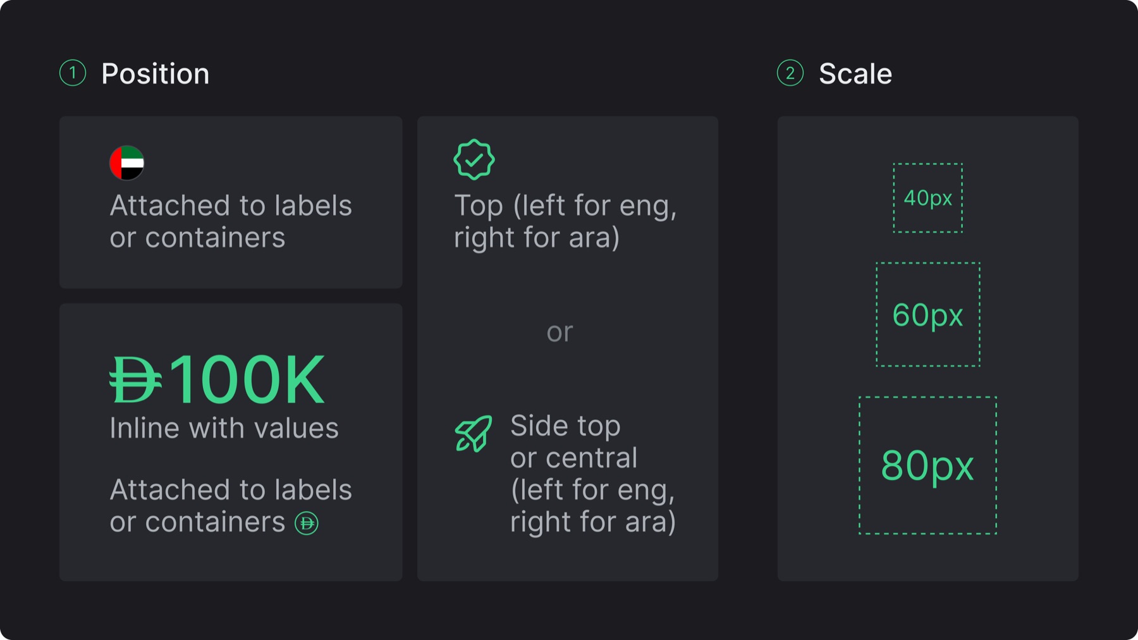The height and width of the screenshot is (640, 1138).
Task: Click the 'Side top or central' text
Action: point(574,441)
